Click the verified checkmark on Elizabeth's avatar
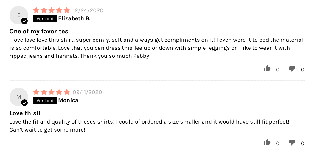Screen dimensions: 315x153 point(24,21)
